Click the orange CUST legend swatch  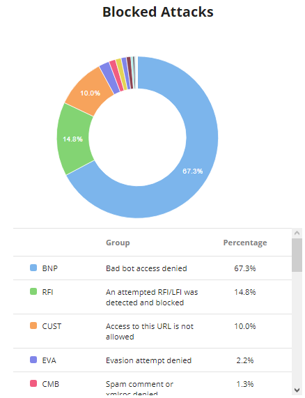[33, 326]
